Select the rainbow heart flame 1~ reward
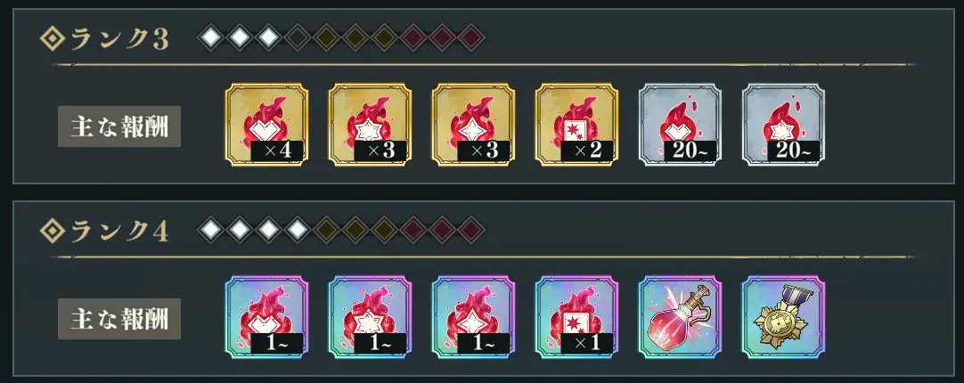Screen dimensions: 964x383 click(266, 317)
